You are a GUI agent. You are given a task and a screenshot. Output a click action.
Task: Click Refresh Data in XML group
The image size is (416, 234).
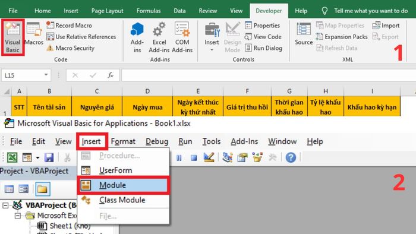coord(337,48)
